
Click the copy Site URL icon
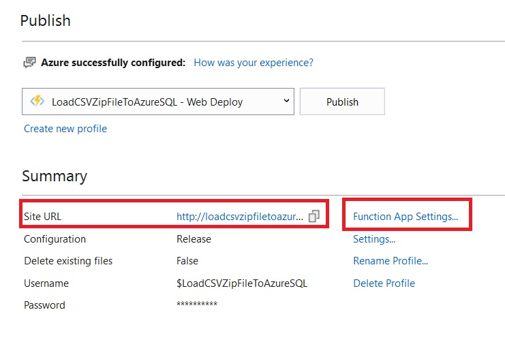pyautogui.click(x=313, y=216)
